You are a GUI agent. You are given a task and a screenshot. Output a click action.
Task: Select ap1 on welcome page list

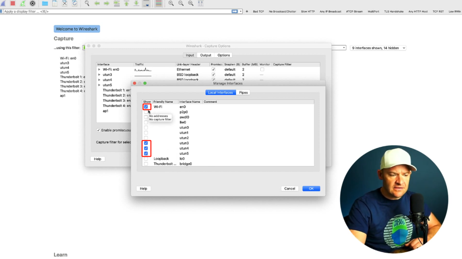click(63, 95)
